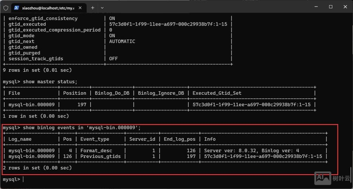Click the Log_name column header
Viewport: 353px width, 189px height.
20,139
